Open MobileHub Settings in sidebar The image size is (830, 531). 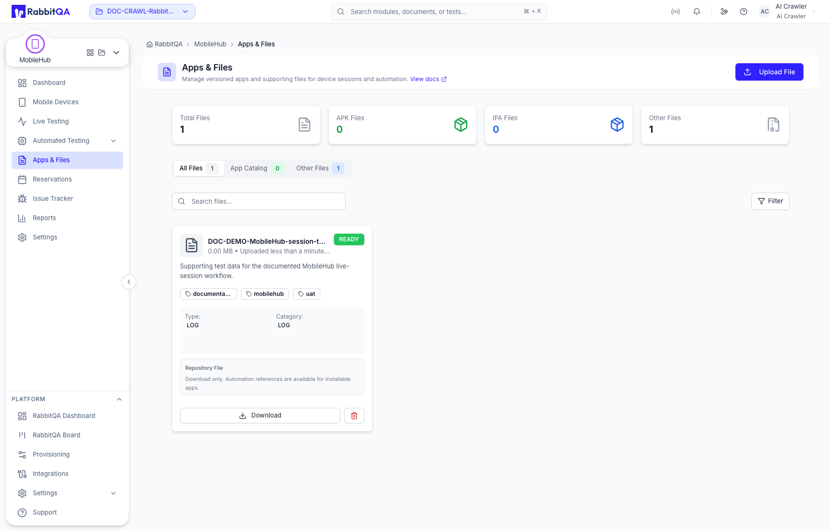67,238
